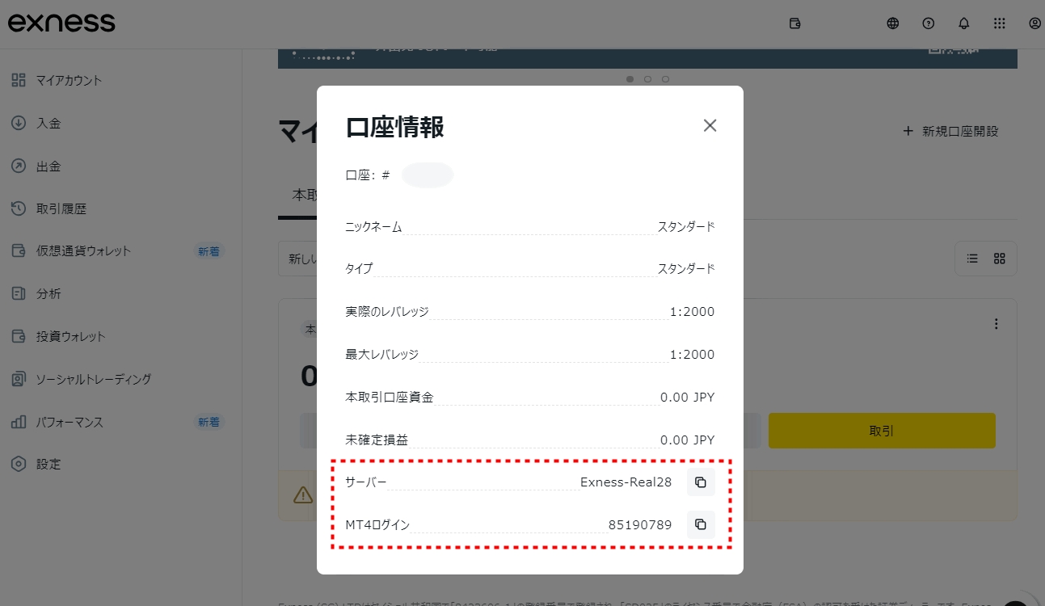Screen dimensions: 1045x606
Task: Switch to list view layout
Action: (972, 259)
